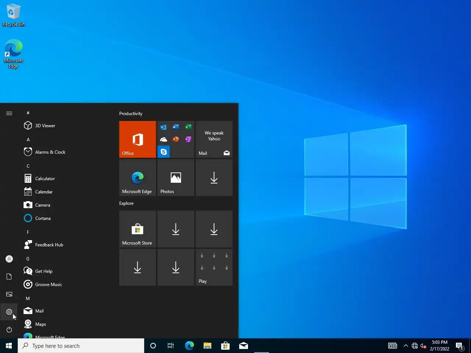
Task: Click the M letter header
Action: pos(28,298)
